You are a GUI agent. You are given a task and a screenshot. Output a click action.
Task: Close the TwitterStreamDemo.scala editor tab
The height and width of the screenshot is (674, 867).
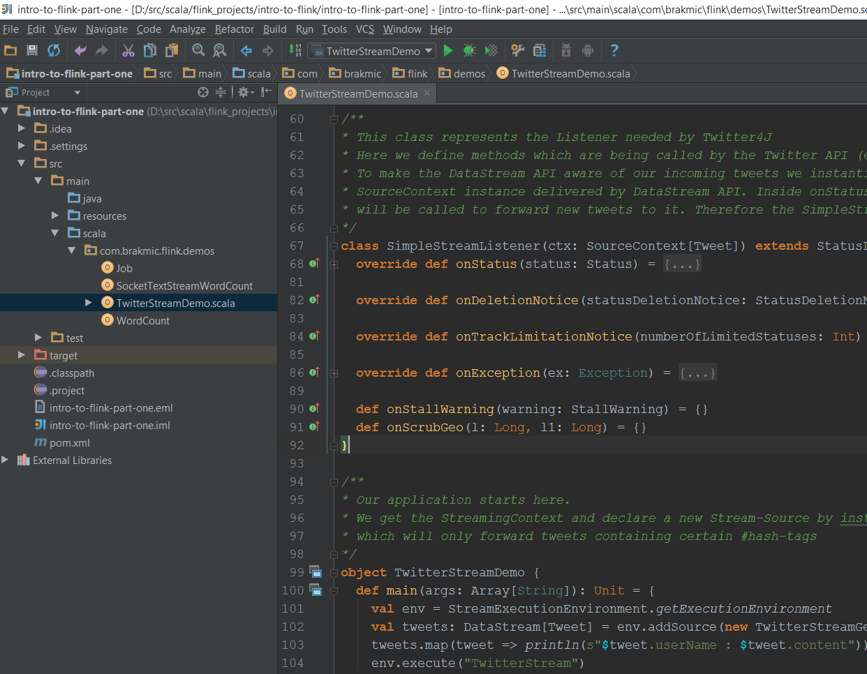[427, 93]
